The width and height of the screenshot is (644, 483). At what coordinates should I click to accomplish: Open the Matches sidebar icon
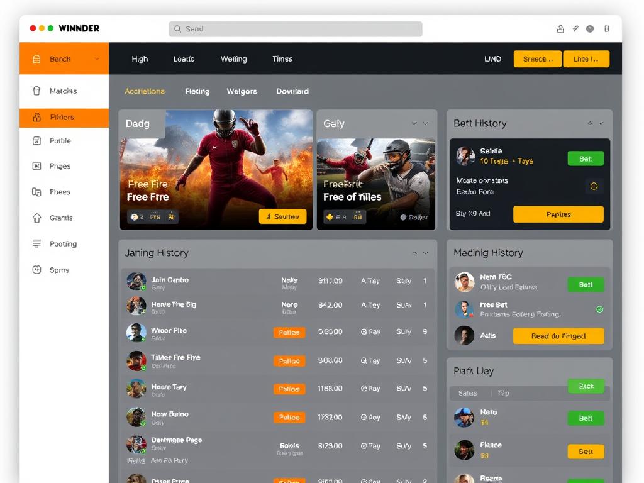pos(36,91)
